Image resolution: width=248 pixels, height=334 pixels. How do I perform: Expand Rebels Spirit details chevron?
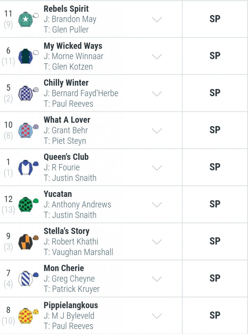[x=157, y=20]
